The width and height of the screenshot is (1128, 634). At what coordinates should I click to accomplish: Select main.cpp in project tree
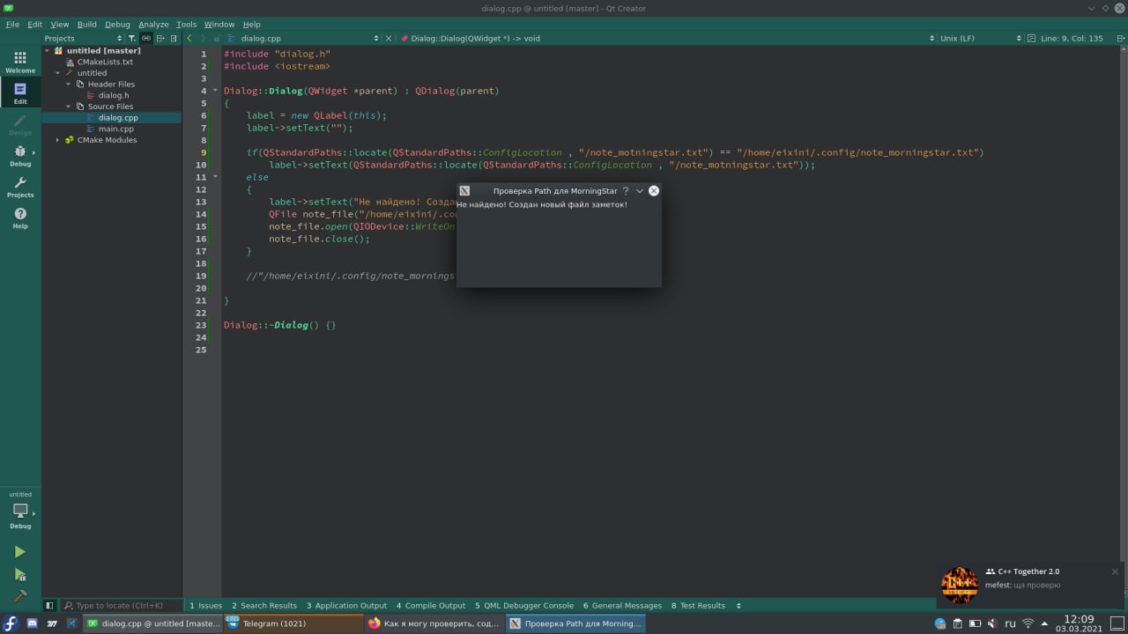(x=116, y=129)
